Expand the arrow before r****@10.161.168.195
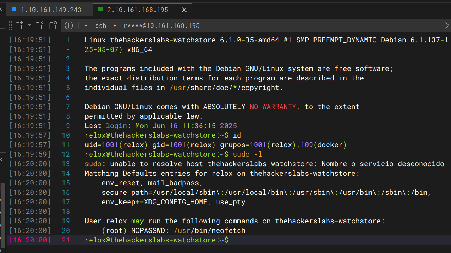This screenshot has width=451, height=253. pos(115,26)
